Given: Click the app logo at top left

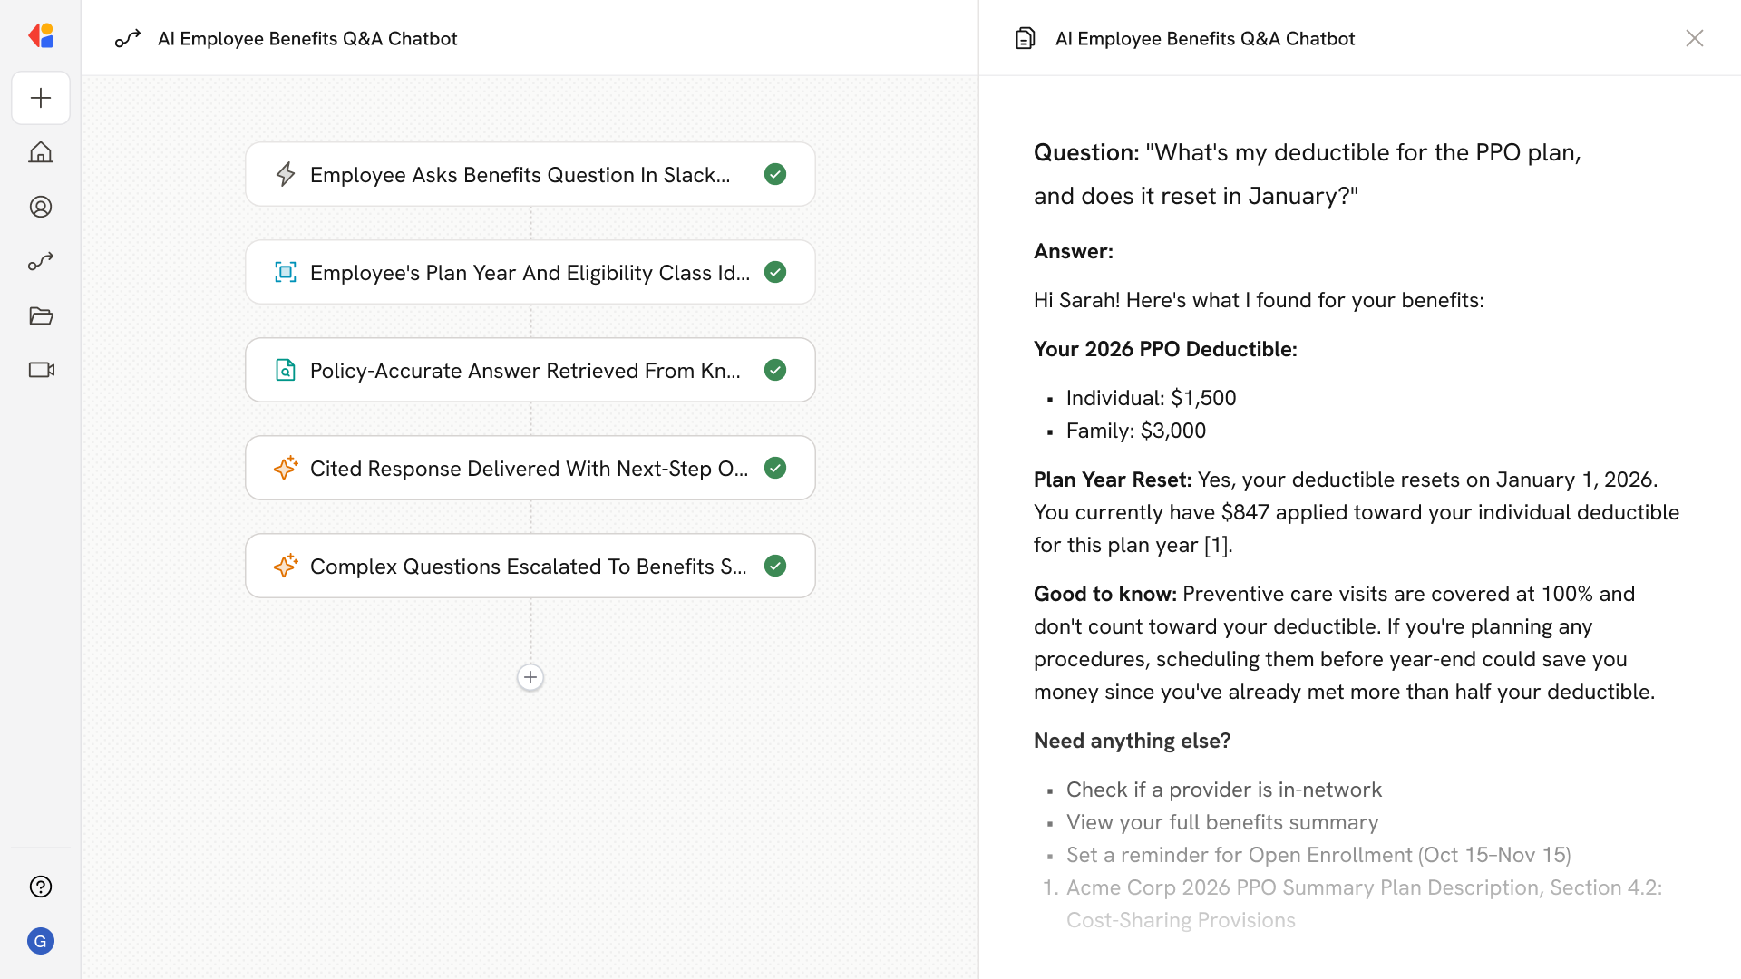Looking at the screenshot, I should coord(41,36).
